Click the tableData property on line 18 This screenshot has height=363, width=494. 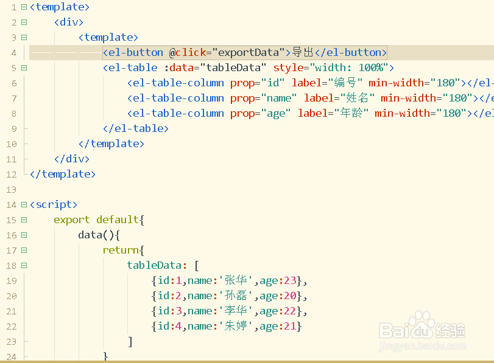tap(154, 265)
